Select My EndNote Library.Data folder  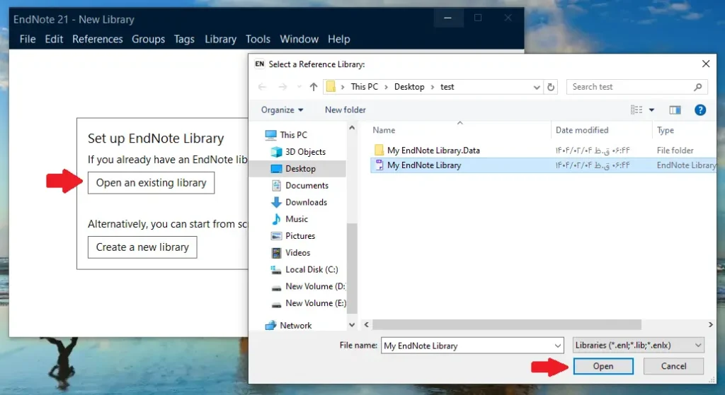pos(434,151)
